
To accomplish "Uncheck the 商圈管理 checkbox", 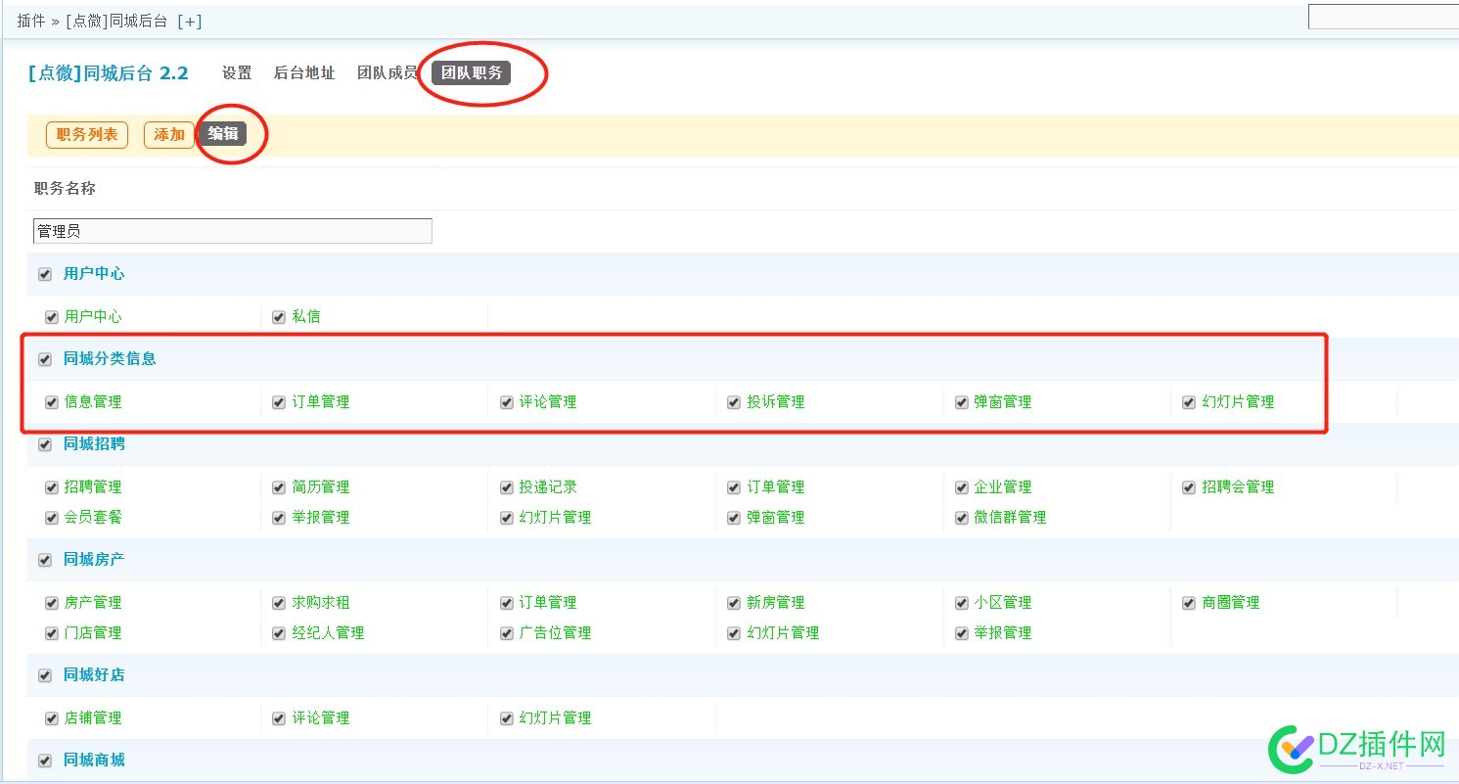I will point(1189,603).
